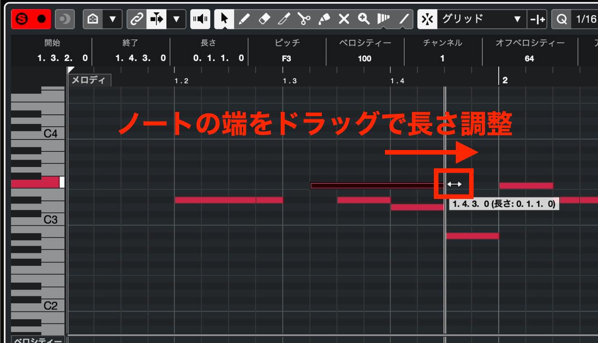The height and width of the screenshot is (343, 598).
Task: Edit the チャンネル value 1
Action: tap(442, 59)
